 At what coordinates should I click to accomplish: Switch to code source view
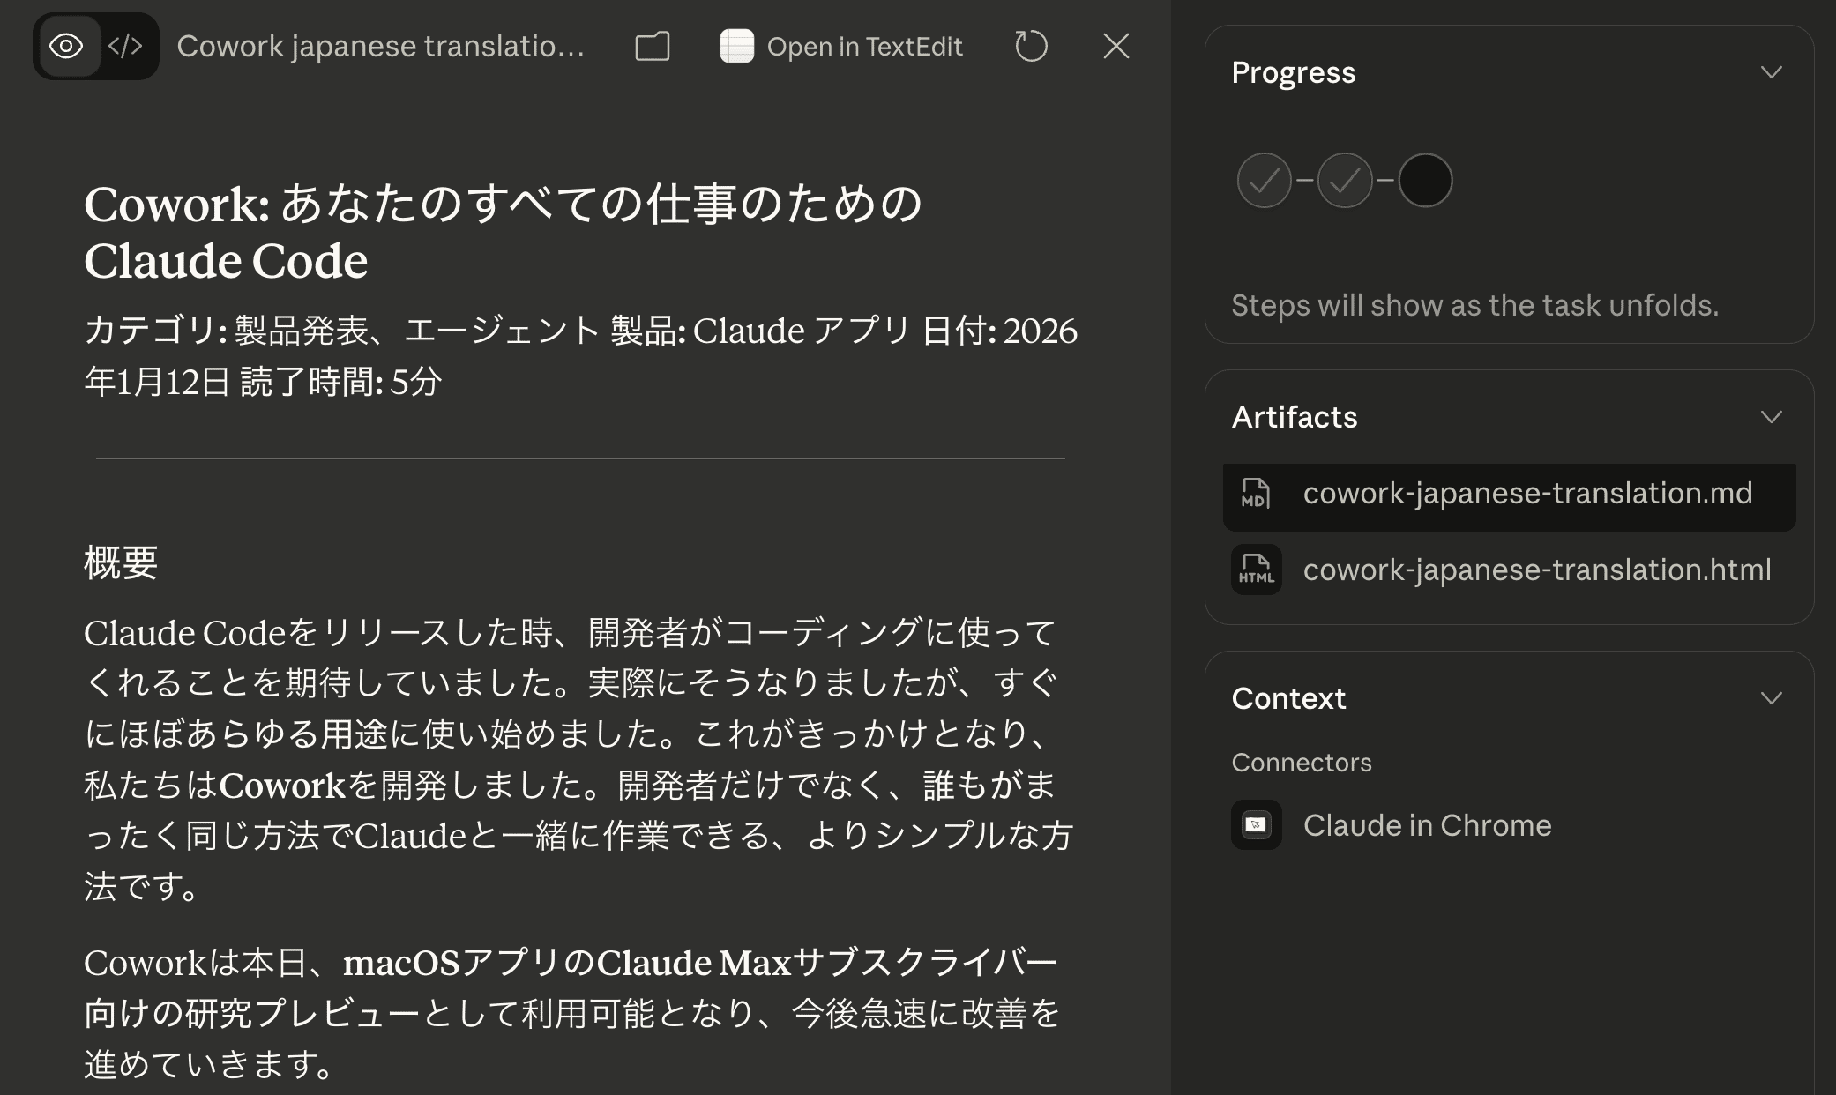pos(125,46)
